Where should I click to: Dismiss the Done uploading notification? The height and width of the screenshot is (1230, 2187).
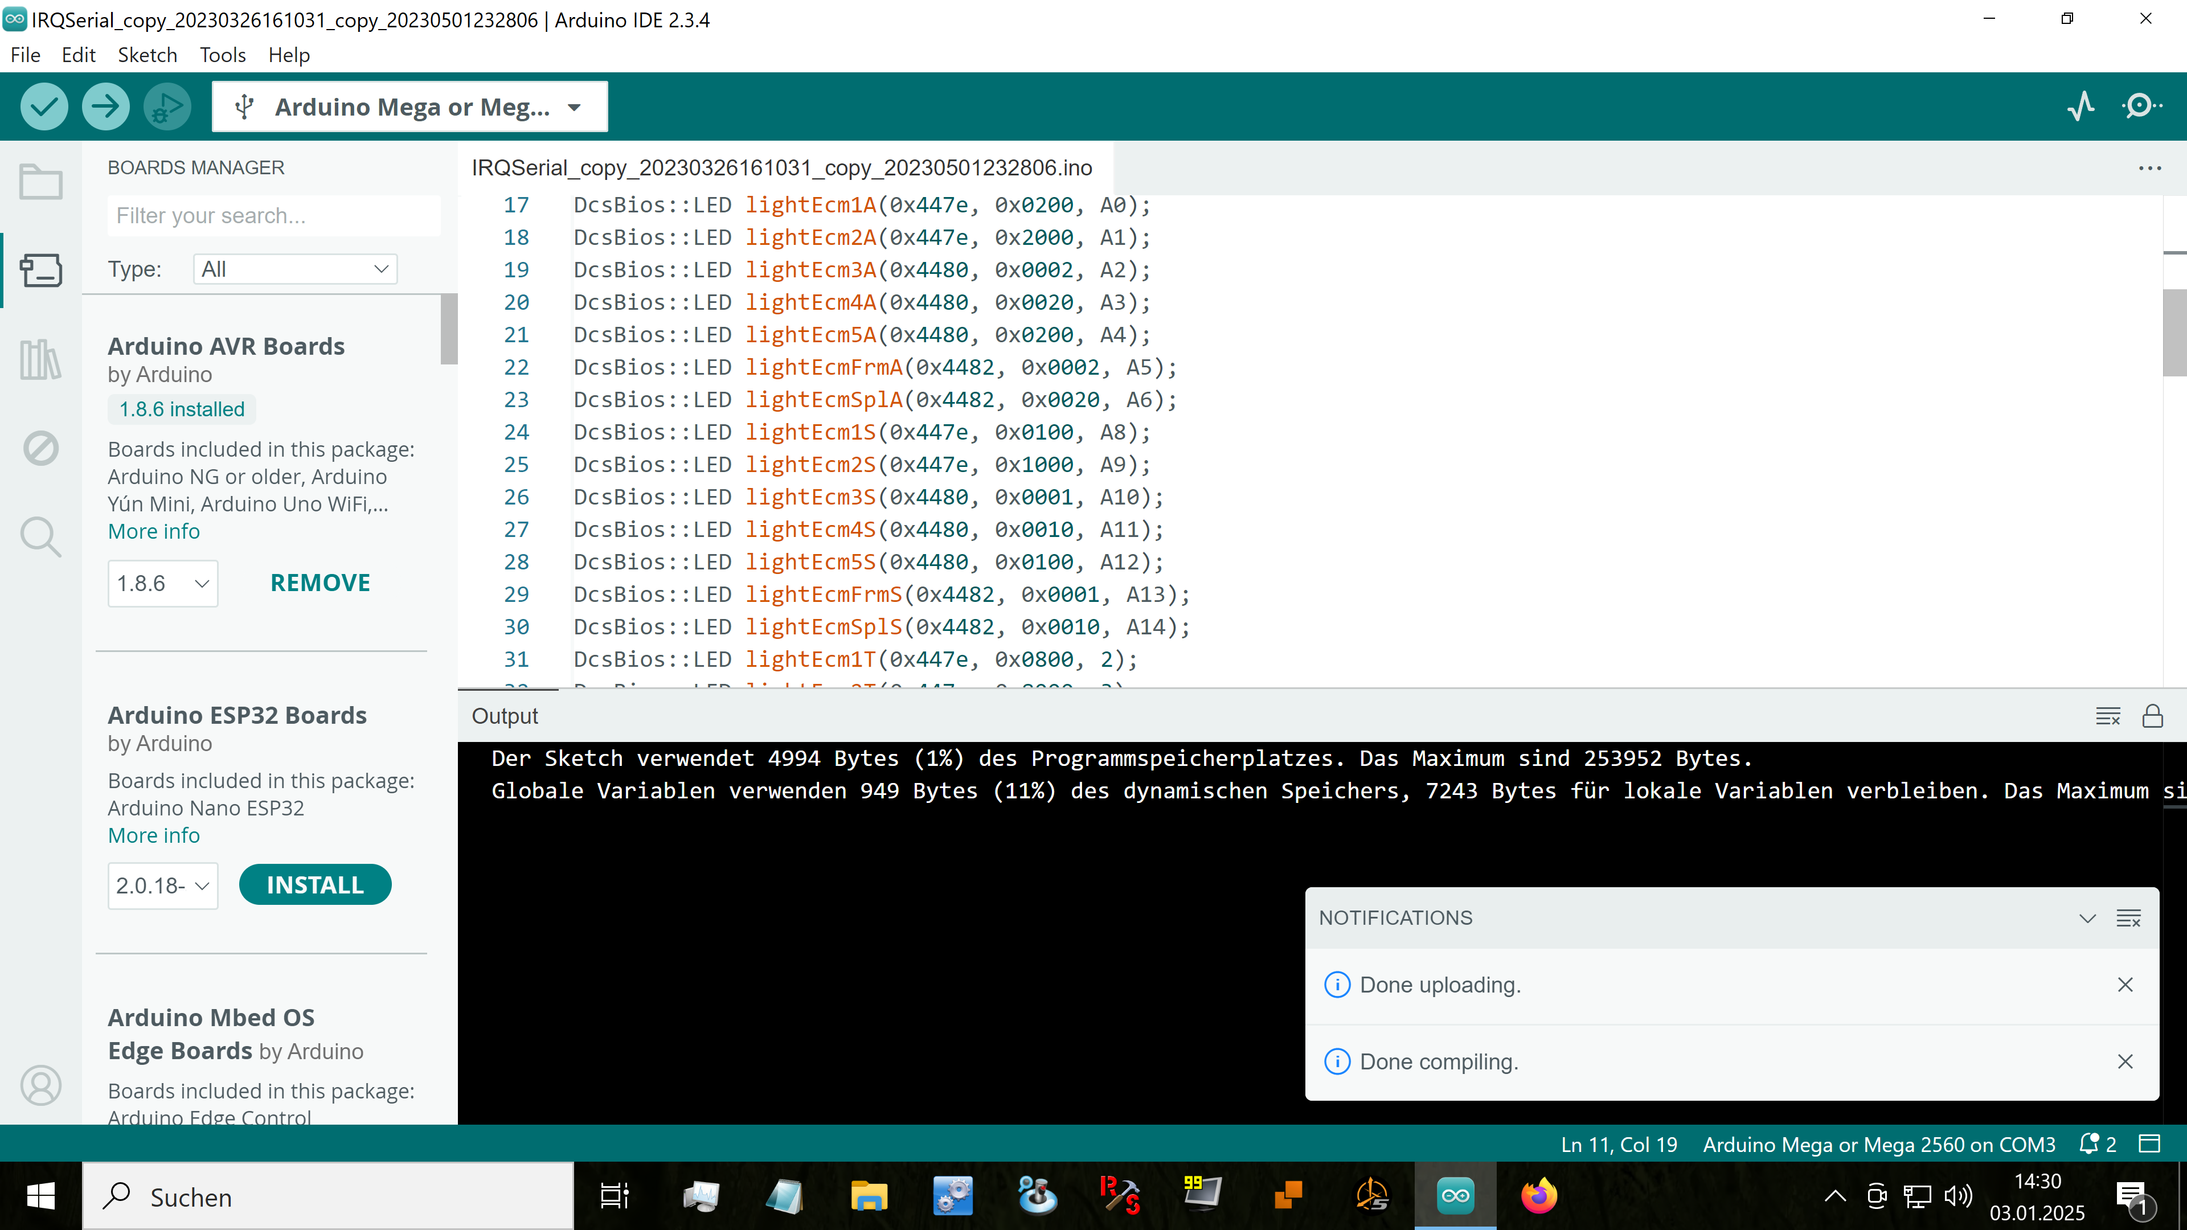(2125, 985)
